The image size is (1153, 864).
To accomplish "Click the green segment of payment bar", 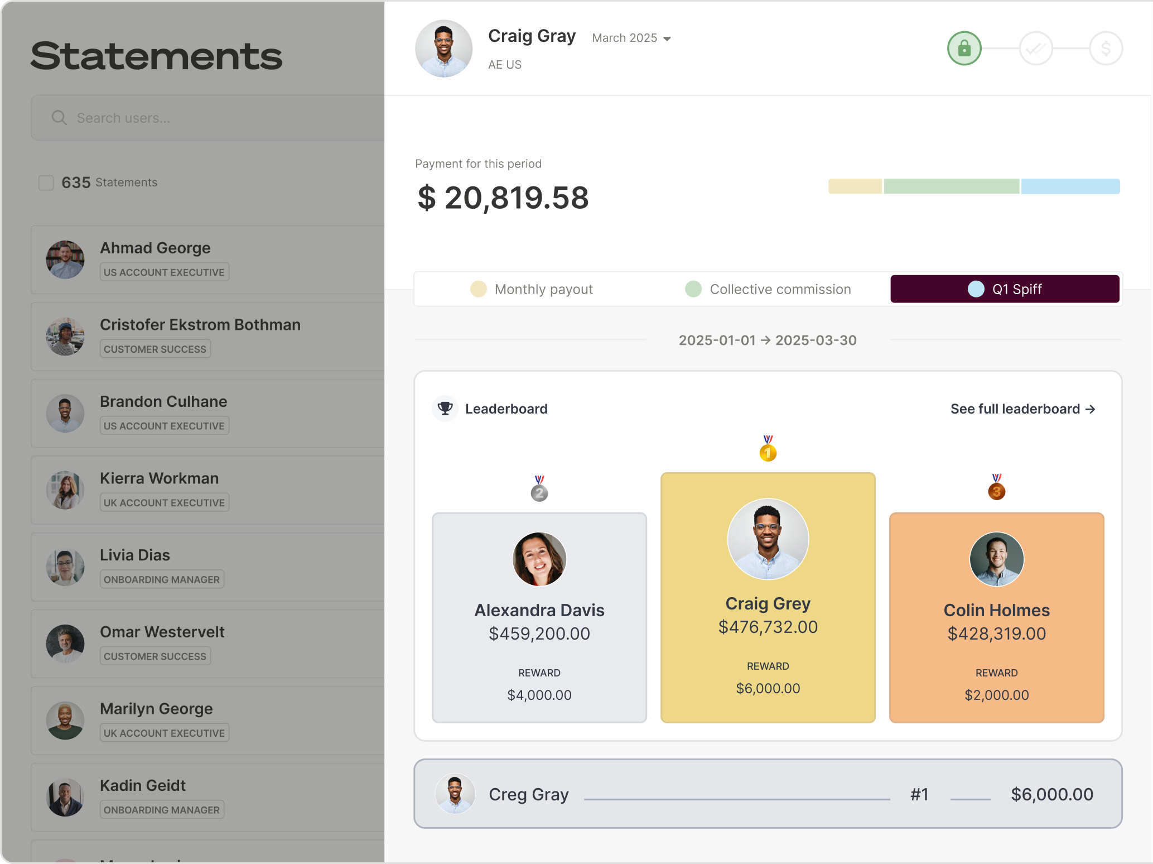I will (x=951, y=186).
